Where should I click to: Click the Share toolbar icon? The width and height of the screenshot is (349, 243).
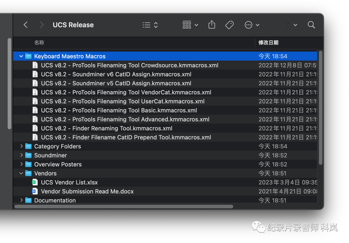212,25
